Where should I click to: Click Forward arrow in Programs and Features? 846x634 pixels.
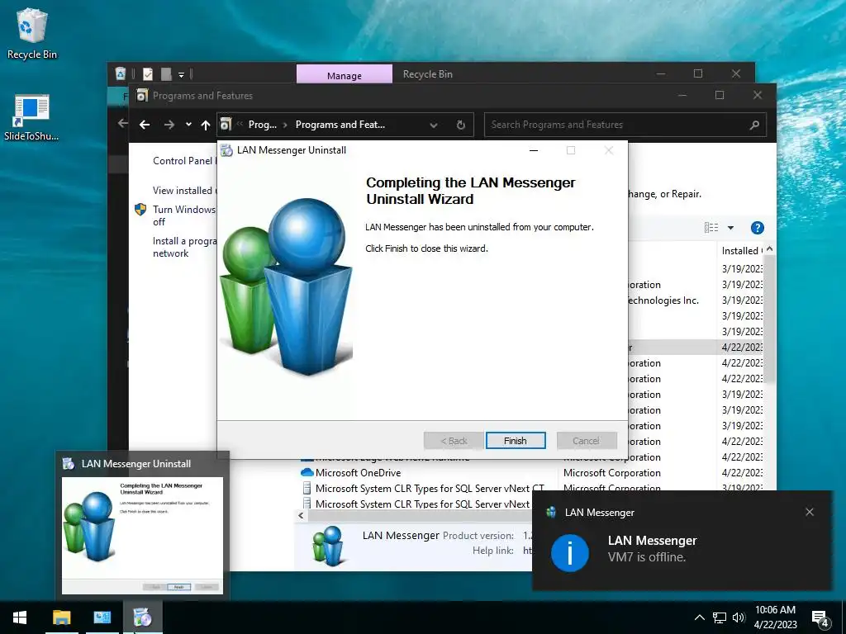coord(169,125)
